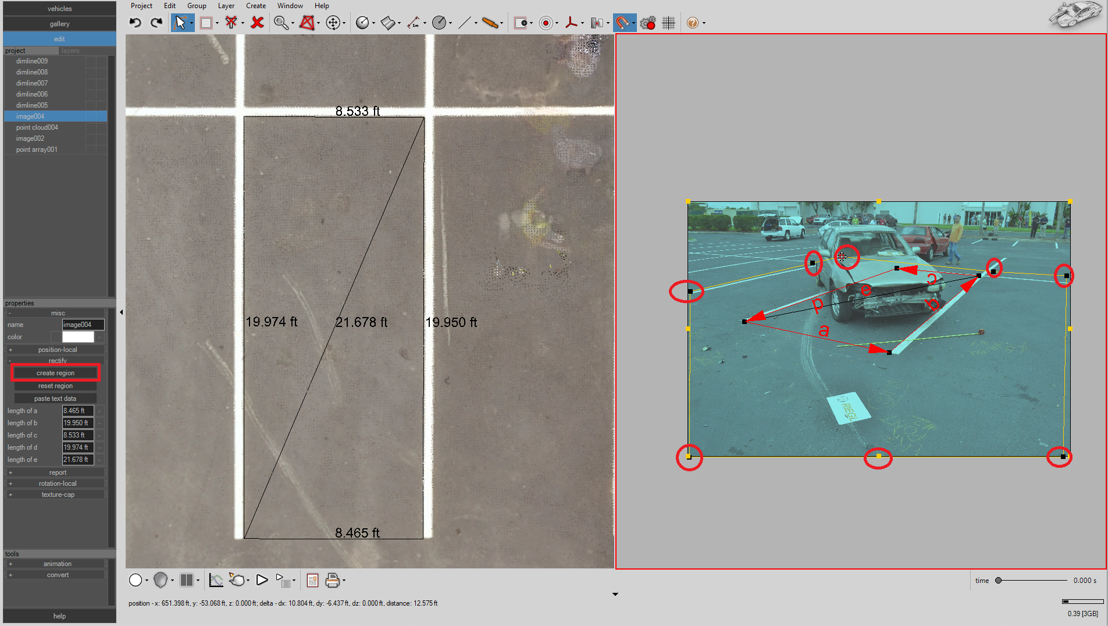The width and height of the screenshot is (1108, 626).
Task: Switch to the layers tab
Action: 70,51
